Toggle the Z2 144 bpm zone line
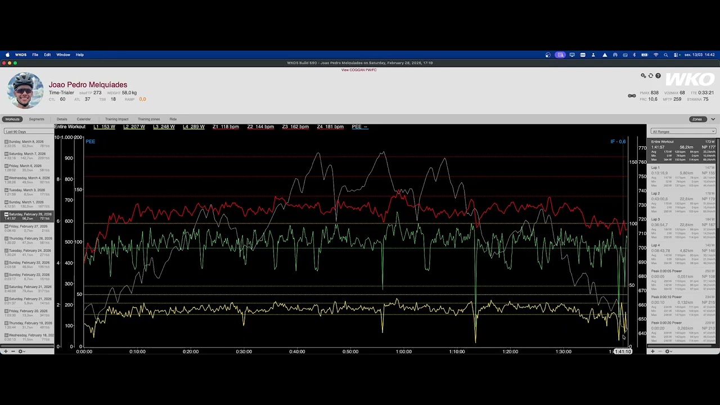The image size is (720, 405). [260, 127]
